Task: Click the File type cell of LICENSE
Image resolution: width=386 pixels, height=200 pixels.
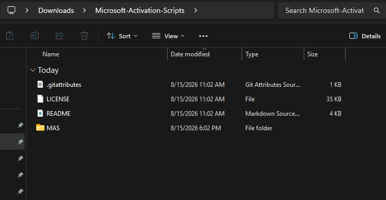Action: click(x=250, y=99)
